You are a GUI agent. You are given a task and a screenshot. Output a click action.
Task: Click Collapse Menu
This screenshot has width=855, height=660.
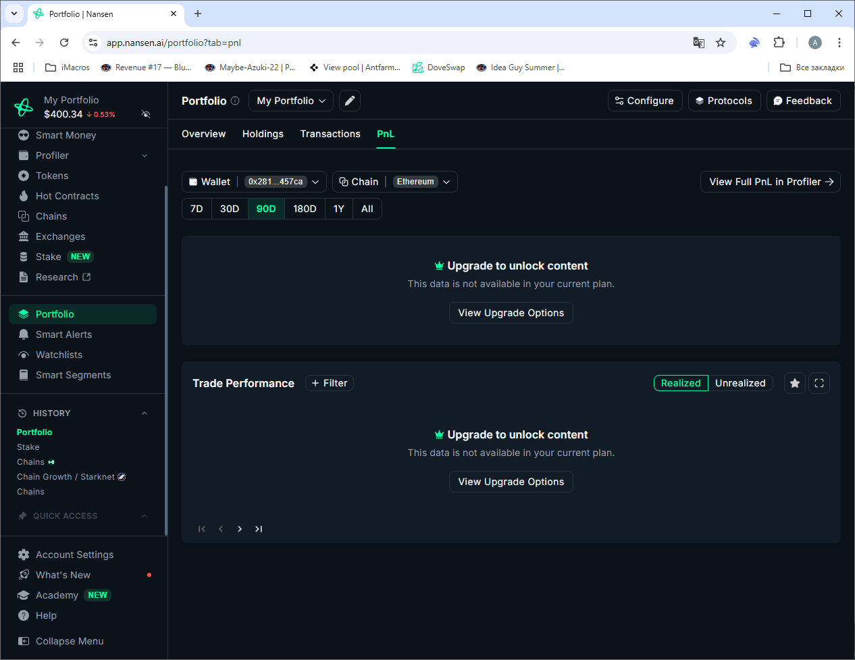click(70, 641)
